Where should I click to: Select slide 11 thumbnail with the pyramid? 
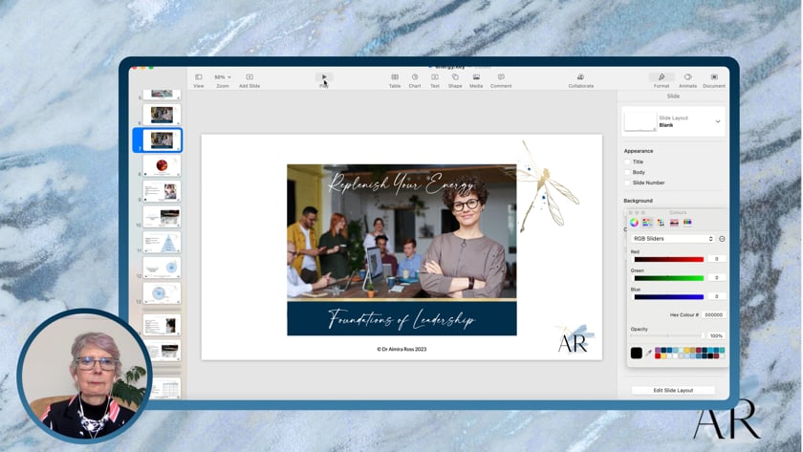click(x=162, y=243)
